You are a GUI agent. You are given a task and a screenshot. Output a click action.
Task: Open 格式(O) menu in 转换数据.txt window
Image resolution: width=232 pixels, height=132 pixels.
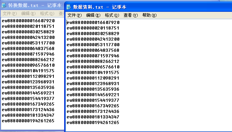pos(47,14)
